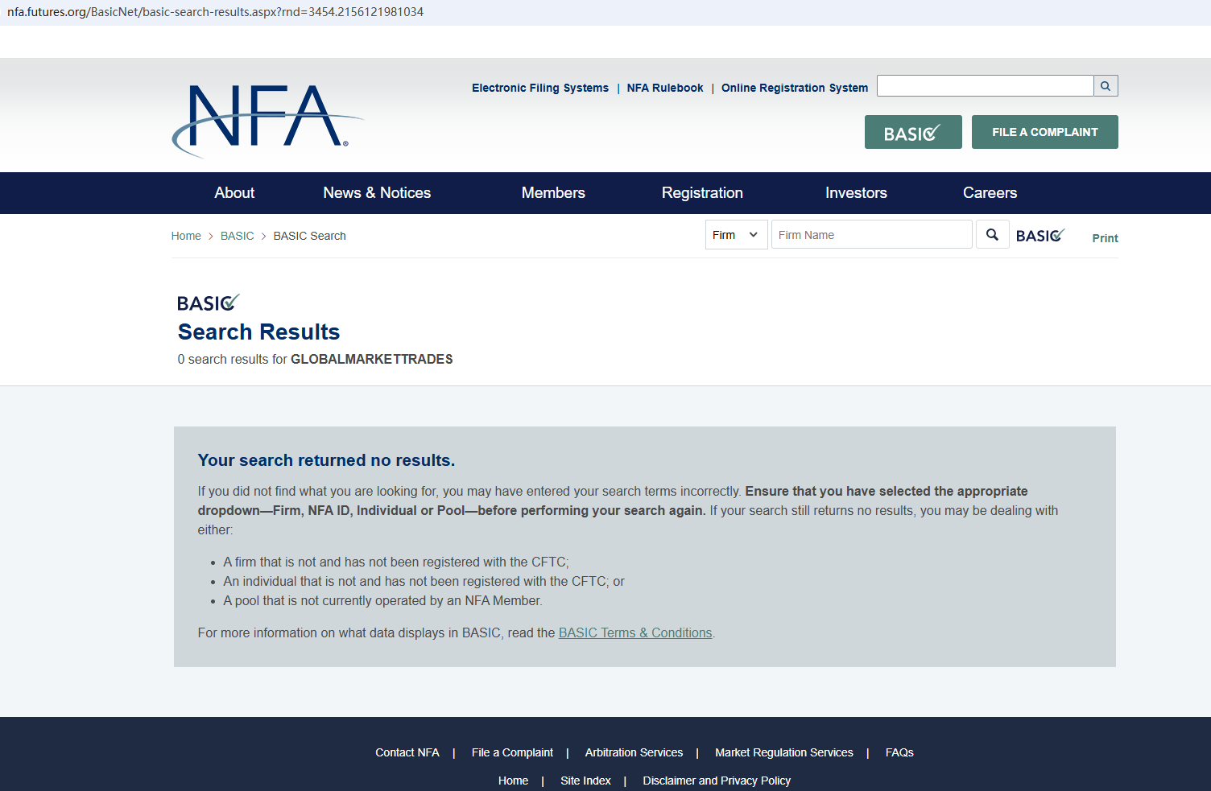Click the GLOBALMARKETTRADES search term text
Image resolution: width=1211 pixels, height=791 pixels.
(372, 360)
